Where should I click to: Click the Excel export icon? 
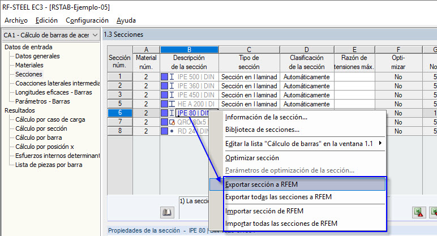(x=419, y=212)
